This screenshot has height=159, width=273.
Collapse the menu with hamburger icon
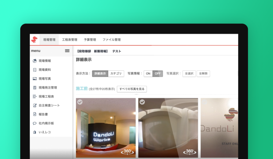[67, 51]
